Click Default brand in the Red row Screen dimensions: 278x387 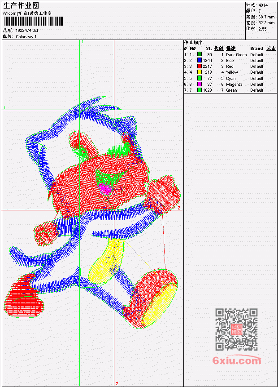tap(257, 67)
